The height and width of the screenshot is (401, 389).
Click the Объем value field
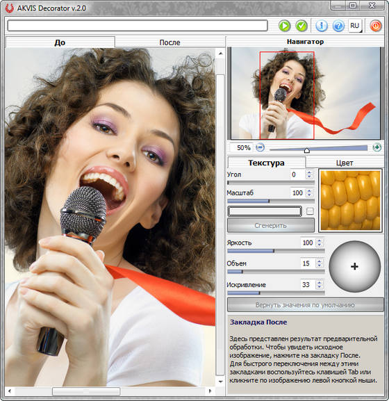(308, 263)
